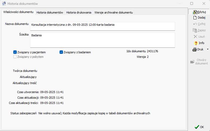The height and width of the screenshot is (131, 210).
Task: Click the Dodaj new document icon
Action: tap(195, 18)
